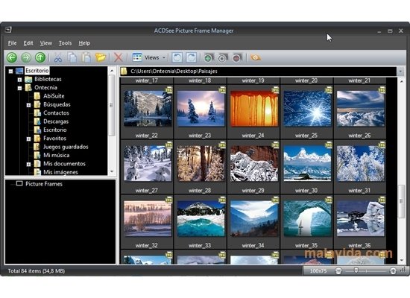The image size is (410, 298).
Task: Decrease thumbnail size with minus button
Action: click(x=338, y=271)
